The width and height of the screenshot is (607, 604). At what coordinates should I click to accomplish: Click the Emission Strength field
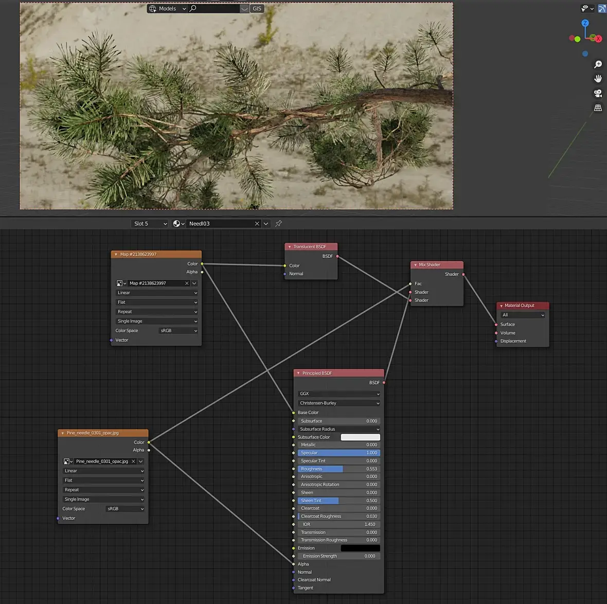tap(338, 556)
